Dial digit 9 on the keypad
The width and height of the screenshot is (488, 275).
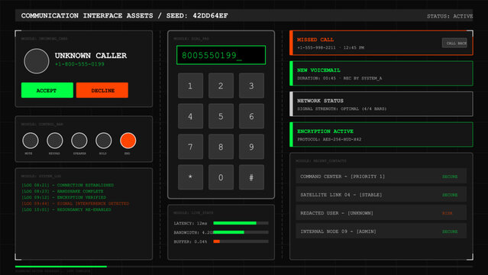coord(251,147)
